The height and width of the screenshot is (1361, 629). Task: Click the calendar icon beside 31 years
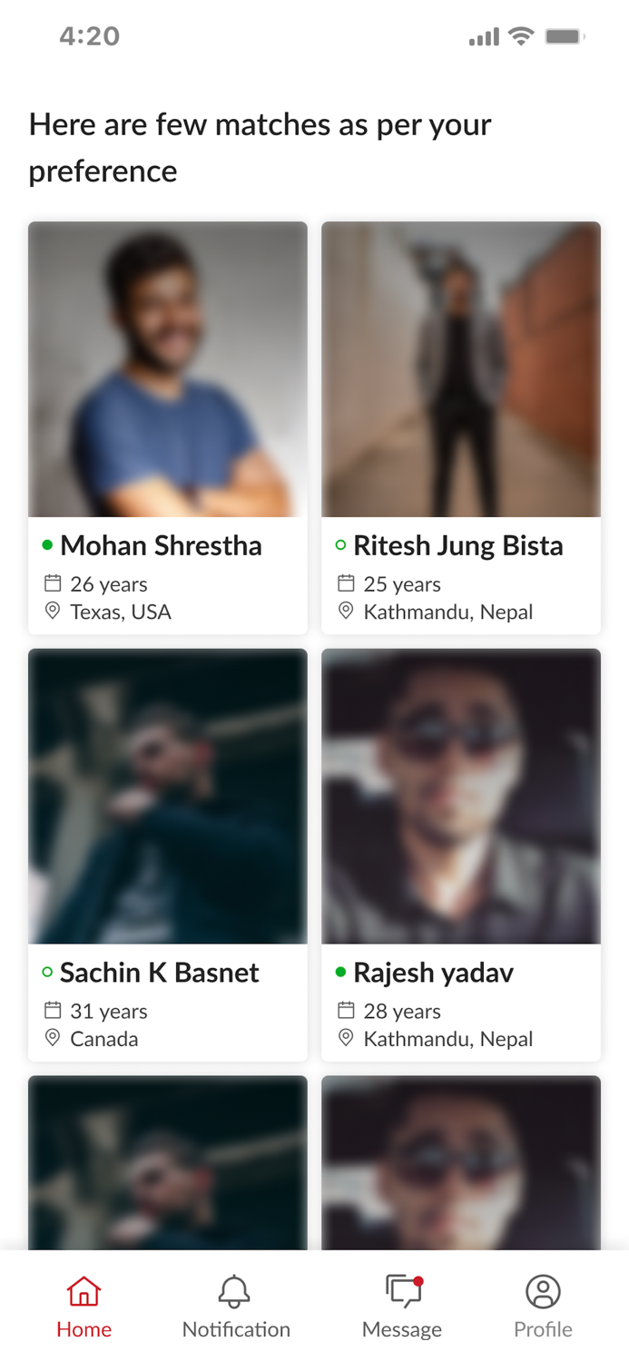52,1012
